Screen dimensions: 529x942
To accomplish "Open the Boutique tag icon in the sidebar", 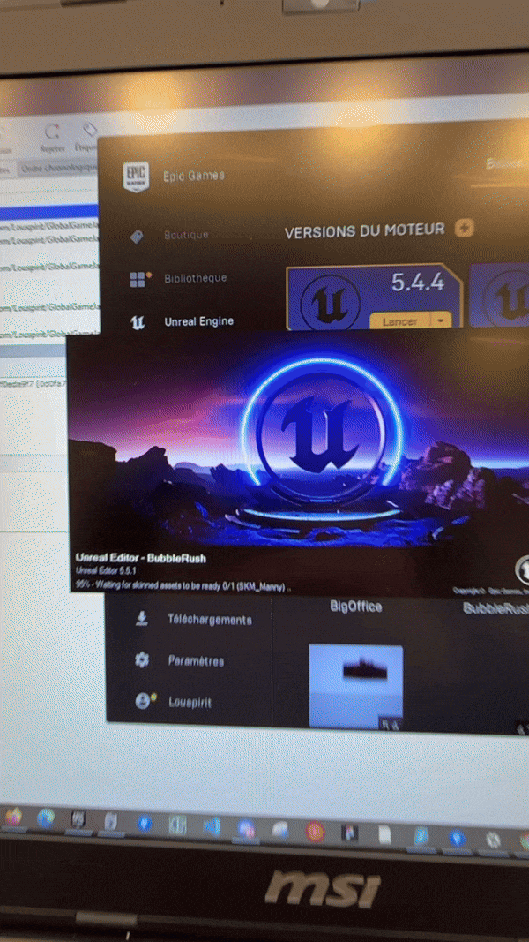I will coord(137,236).
